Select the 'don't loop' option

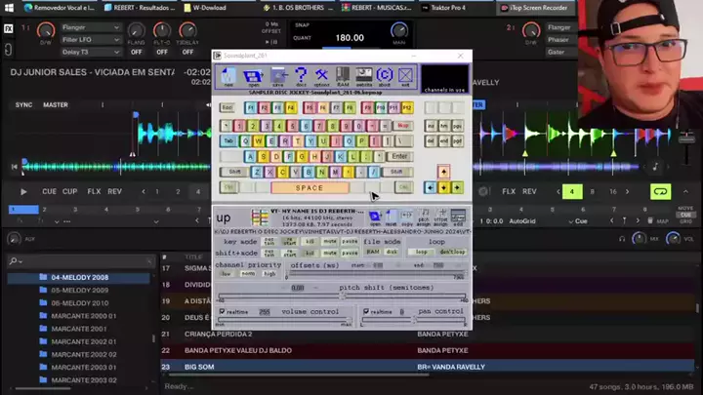(452, 252)
